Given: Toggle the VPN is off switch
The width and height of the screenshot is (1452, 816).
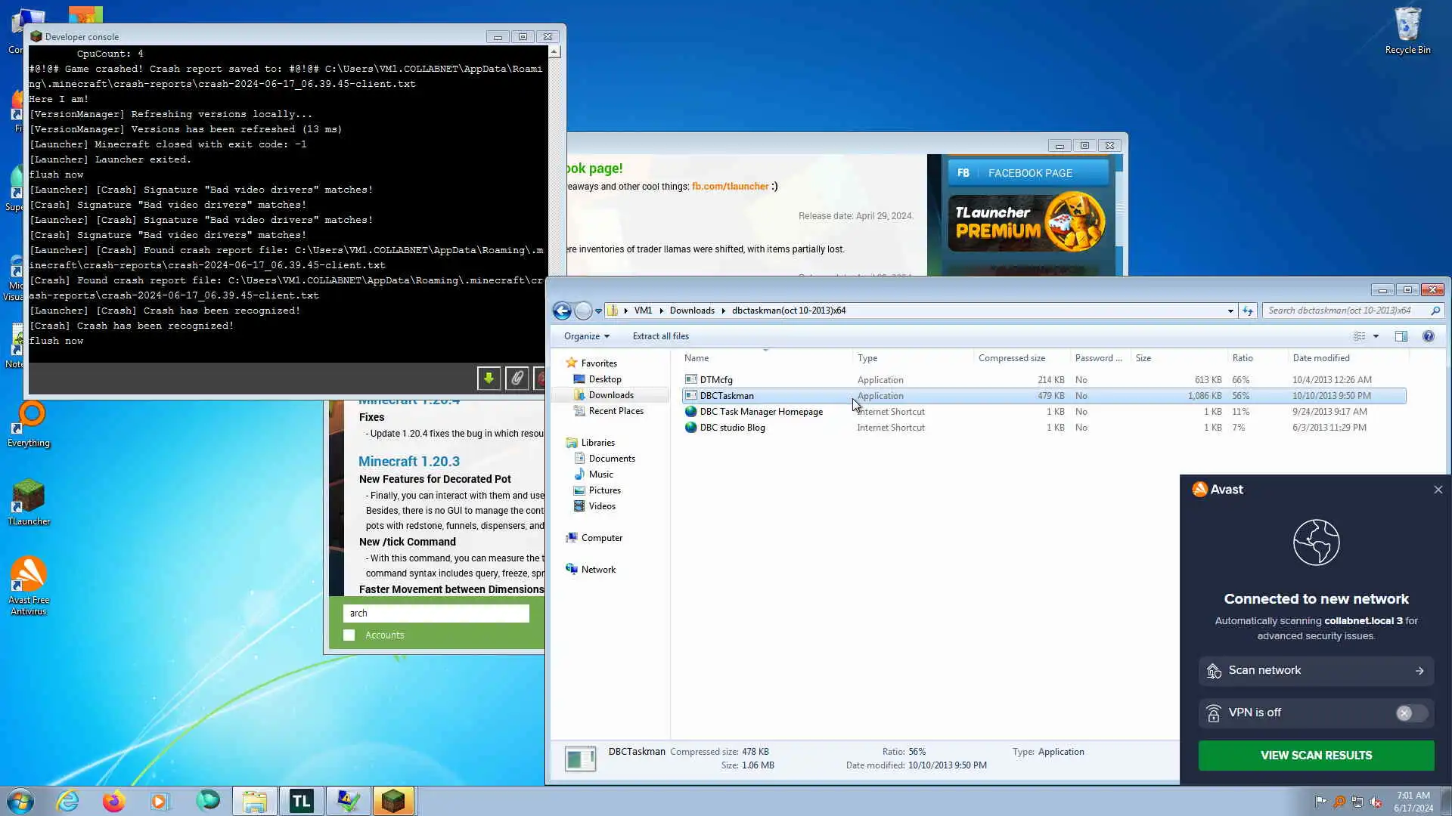Looking at the screenshot, I should (1410, 713).
